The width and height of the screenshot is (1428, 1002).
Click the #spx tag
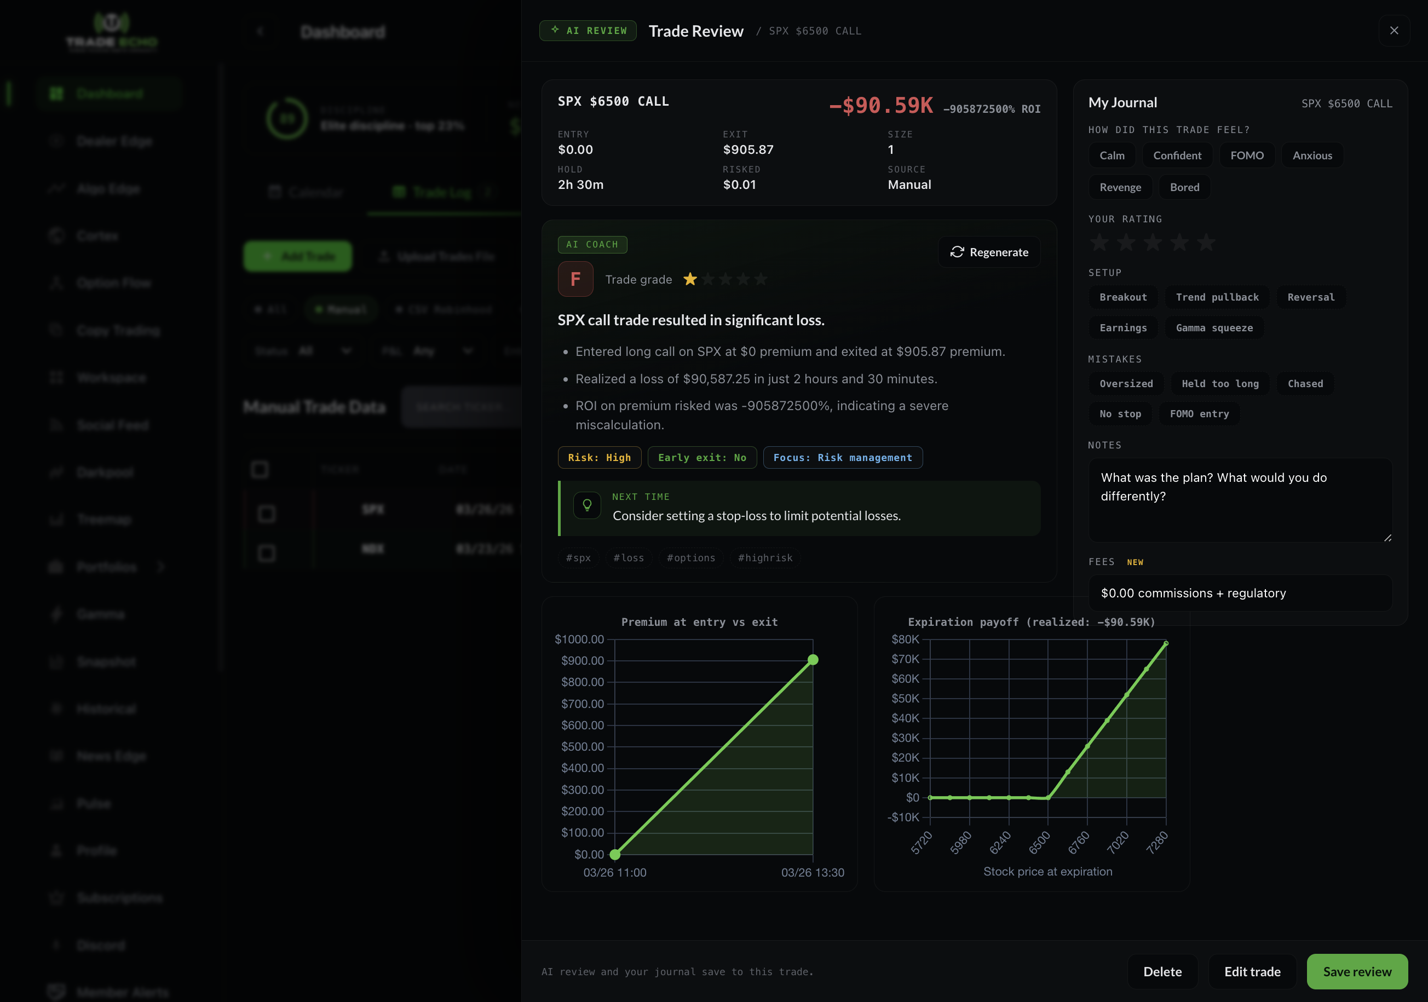pos(578,558)
